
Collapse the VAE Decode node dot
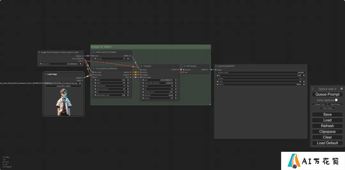(x=184, y=66)
